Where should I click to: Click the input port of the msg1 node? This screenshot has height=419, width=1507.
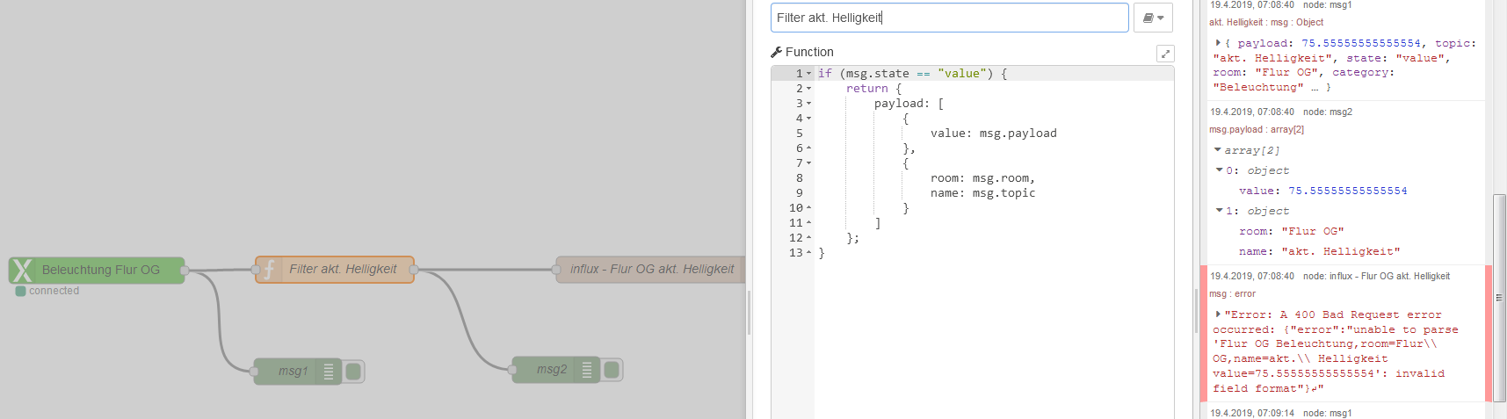click(x=254, y=372)
